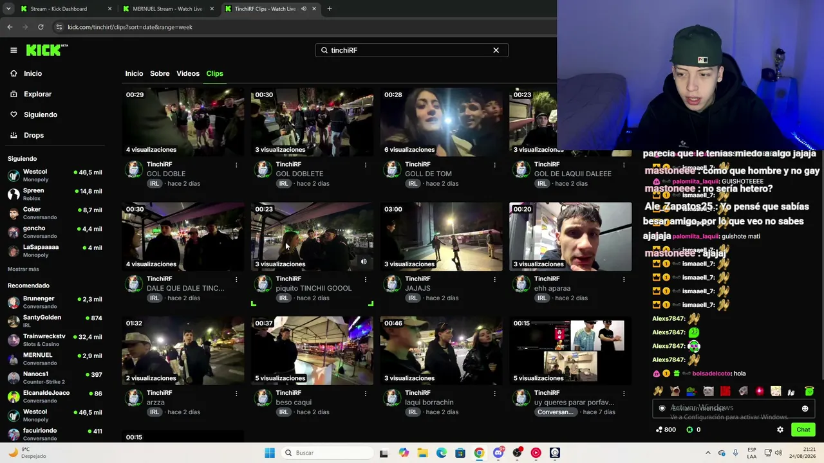Open options menu for ehh aparaa clip
Screen dimensions: 824x463
point(624,280)
